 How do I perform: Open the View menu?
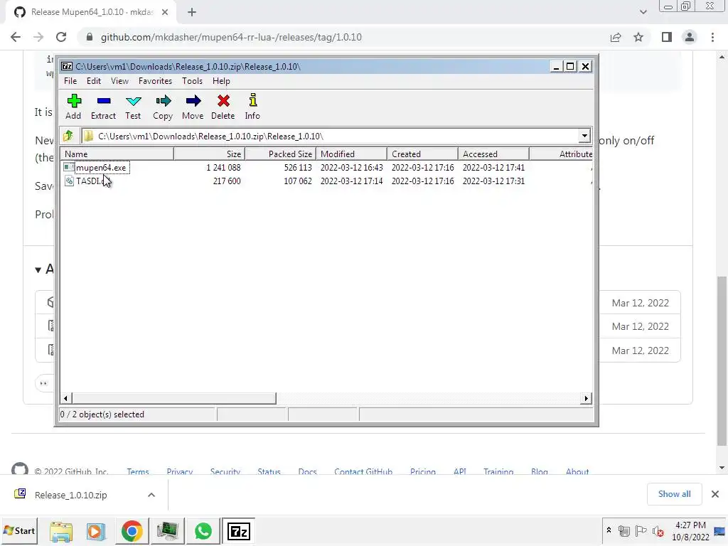click(119, 81)
